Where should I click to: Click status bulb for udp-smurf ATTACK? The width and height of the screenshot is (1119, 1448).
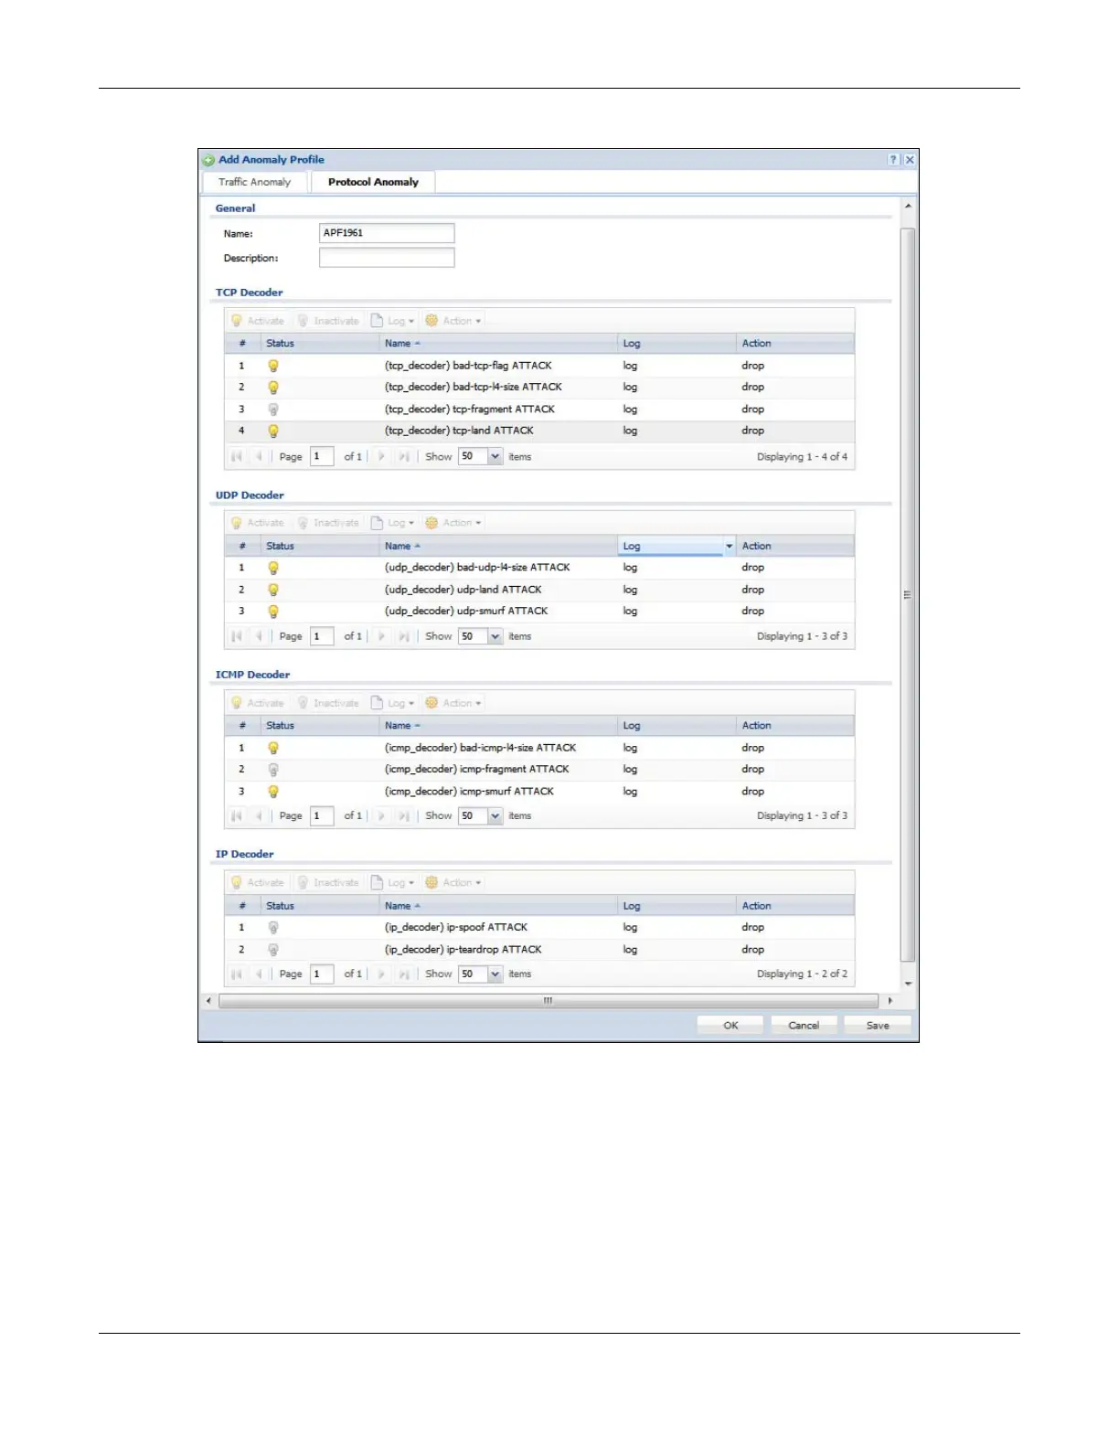coord(272,612)
